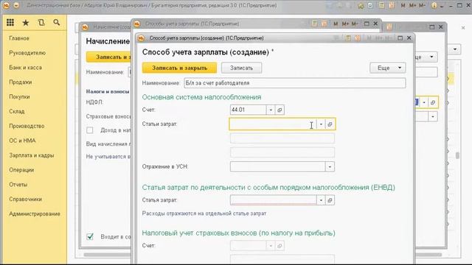472x265 pixels.
Task: Open the Продажи section
Action: click(21, 82)
